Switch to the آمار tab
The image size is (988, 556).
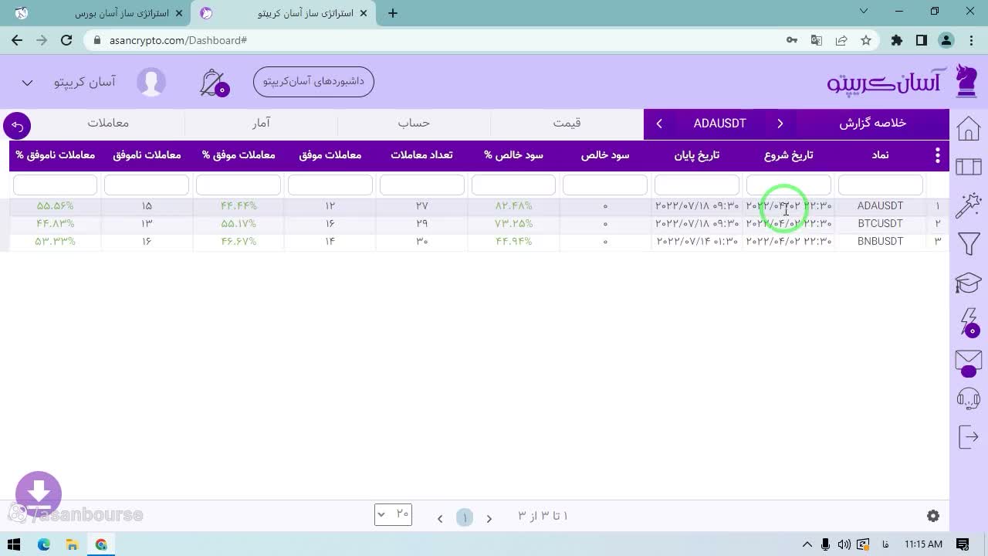pyautogui.click(x=261, y=123)
